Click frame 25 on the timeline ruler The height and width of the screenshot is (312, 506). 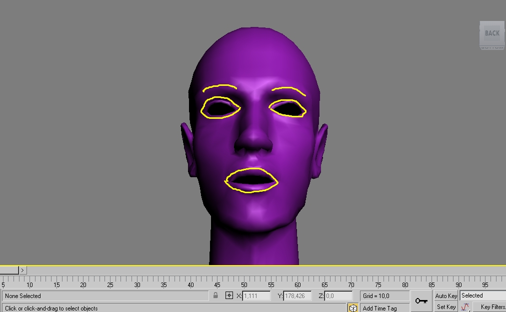point(110,285)
